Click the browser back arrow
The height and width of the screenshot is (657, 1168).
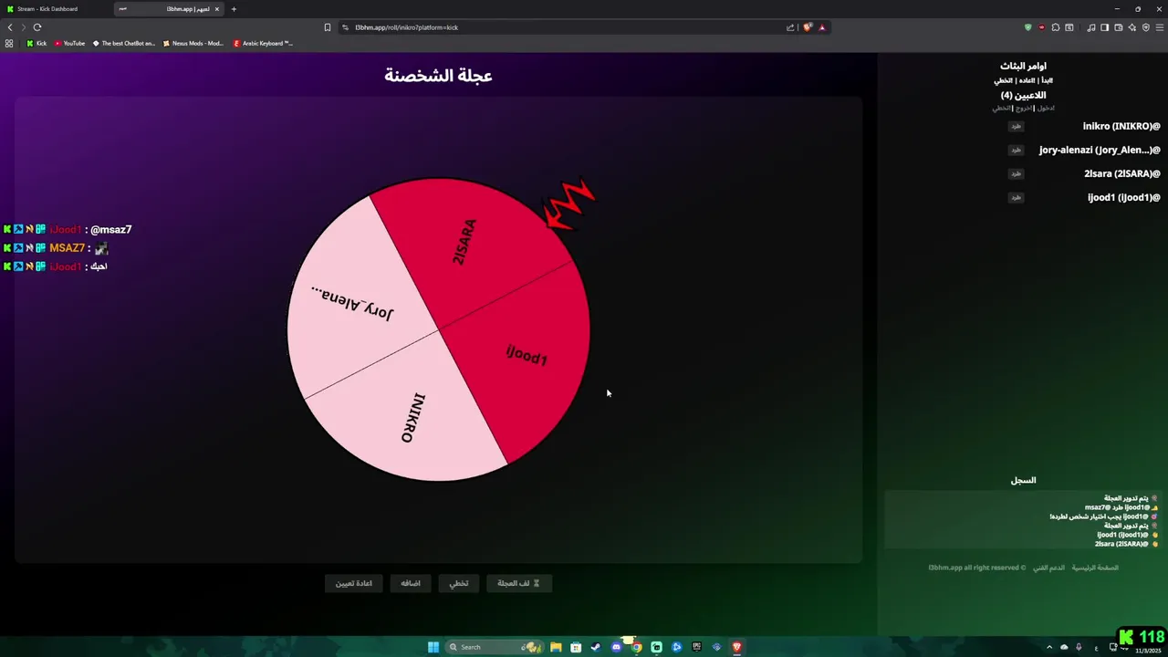click(x=10, y=27)
